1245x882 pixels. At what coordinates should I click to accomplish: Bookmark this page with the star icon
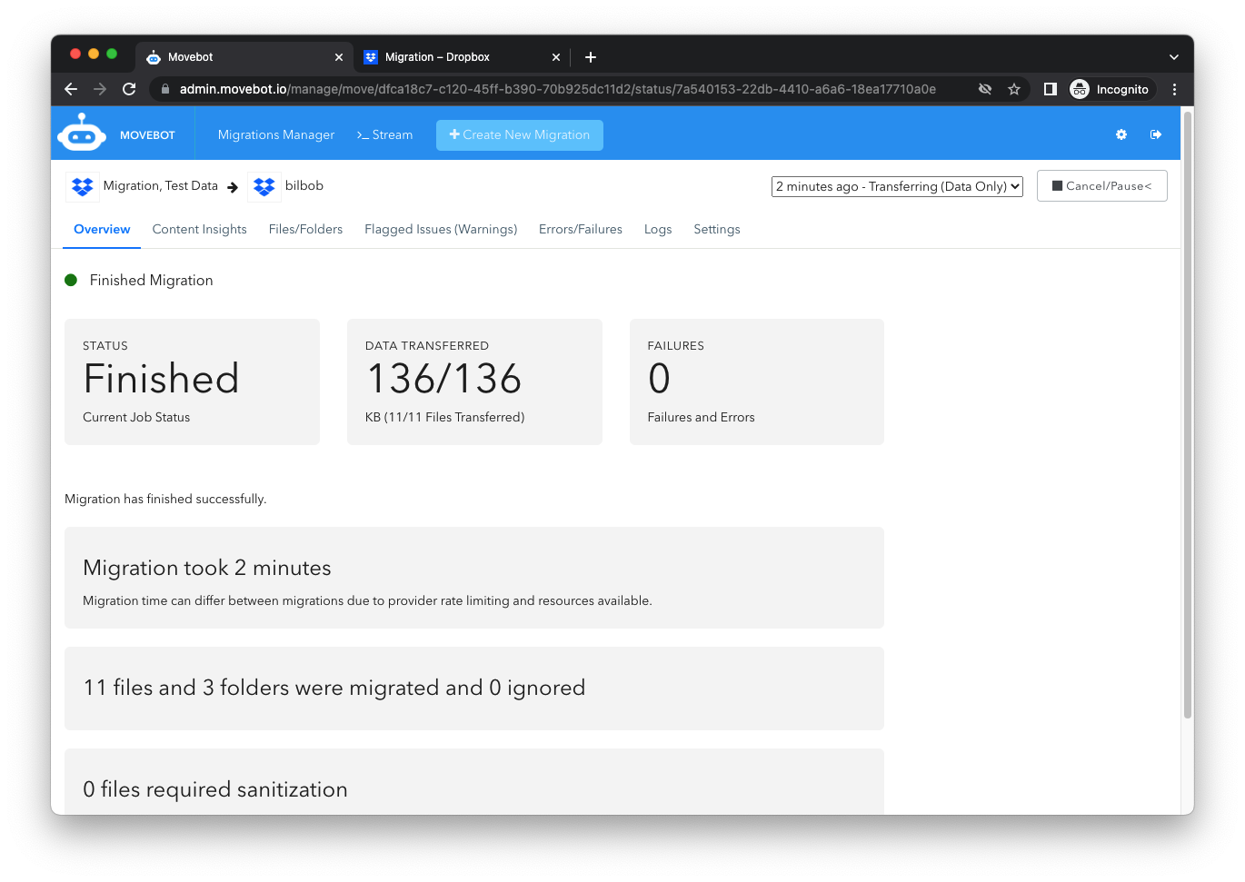click(1014, 89)
